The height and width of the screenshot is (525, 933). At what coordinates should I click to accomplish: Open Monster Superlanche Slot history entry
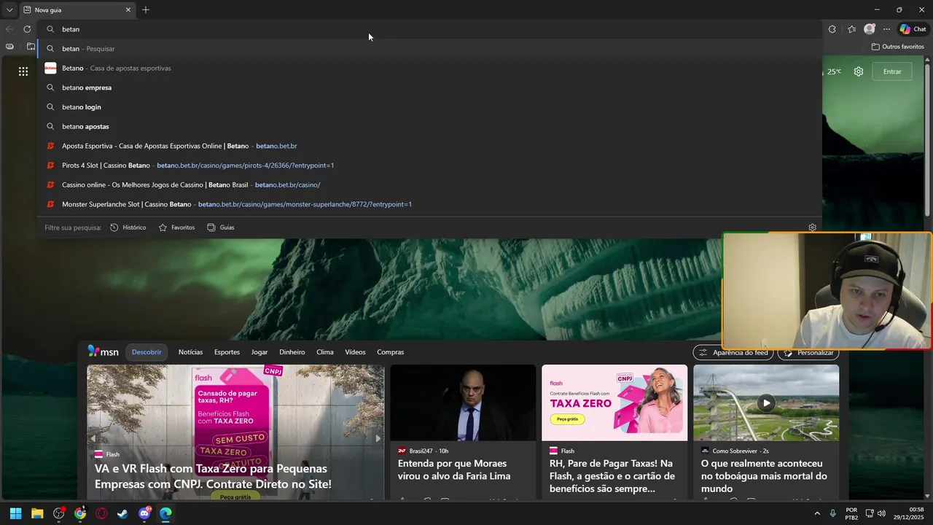click(430, 204)
